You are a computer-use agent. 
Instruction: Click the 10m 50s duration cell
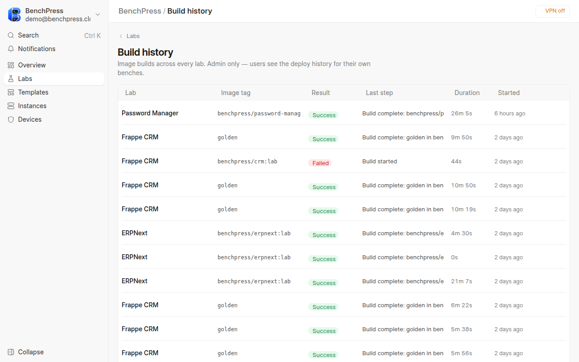(x=464, y=186)
